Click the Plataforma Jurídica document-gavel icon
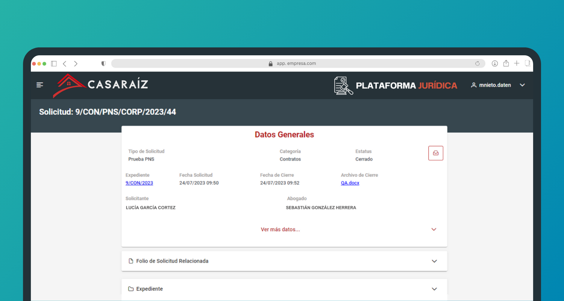This screenshot has width=564, height=301. (343, 85)
